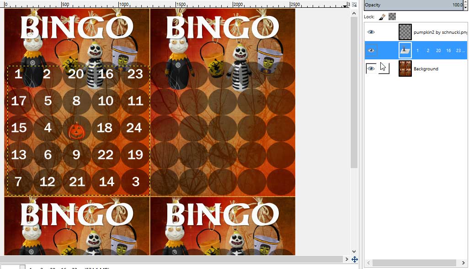Click the zoom-on-resize icon at the ruler's corner
The width and height of the screenshot is (469, 269).
(354, 5)
